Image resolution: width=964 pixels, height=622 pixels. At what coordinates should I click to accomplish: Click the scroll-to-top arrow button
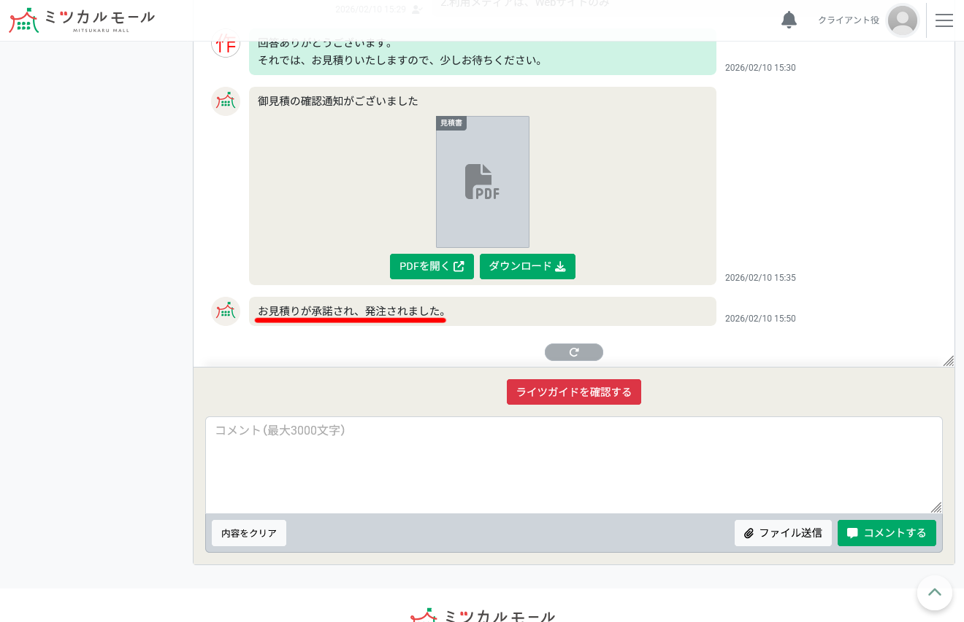935,593
